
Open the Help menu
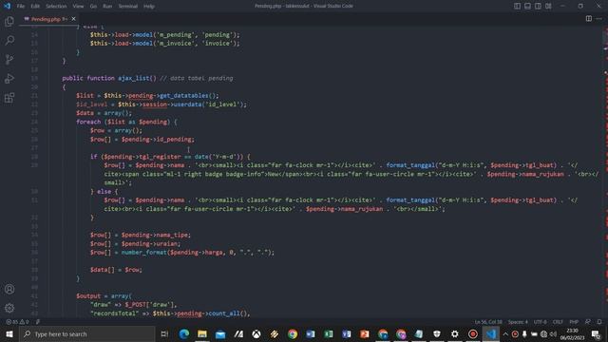coord(149,7)
